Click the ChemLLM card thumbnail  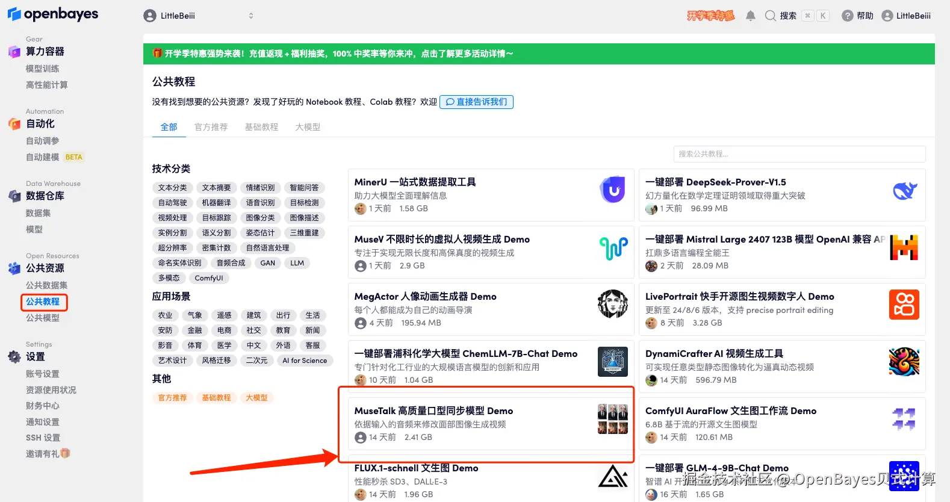point(613,361)
